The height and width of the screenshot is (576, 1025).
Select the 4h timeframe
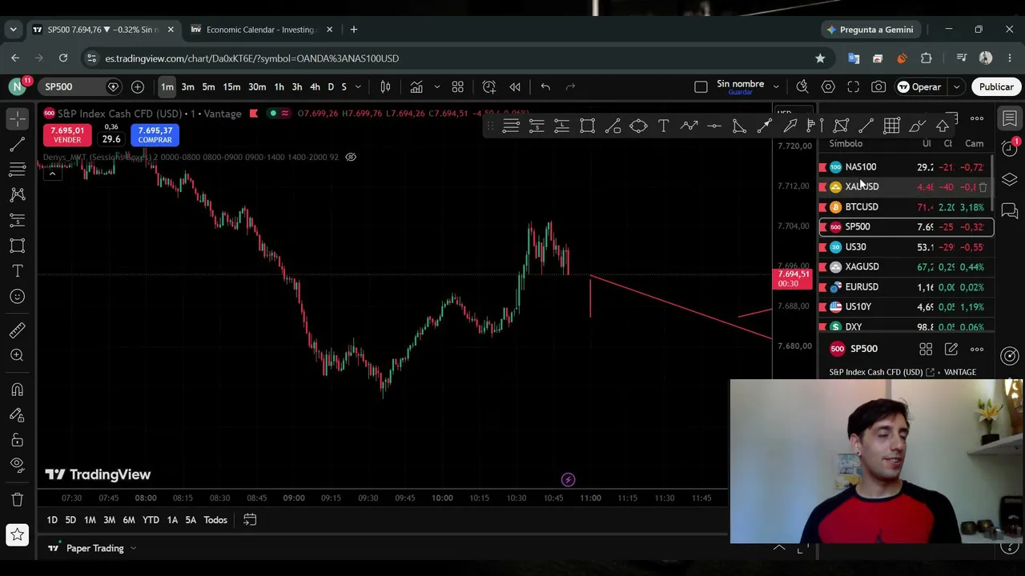[315, 86]
